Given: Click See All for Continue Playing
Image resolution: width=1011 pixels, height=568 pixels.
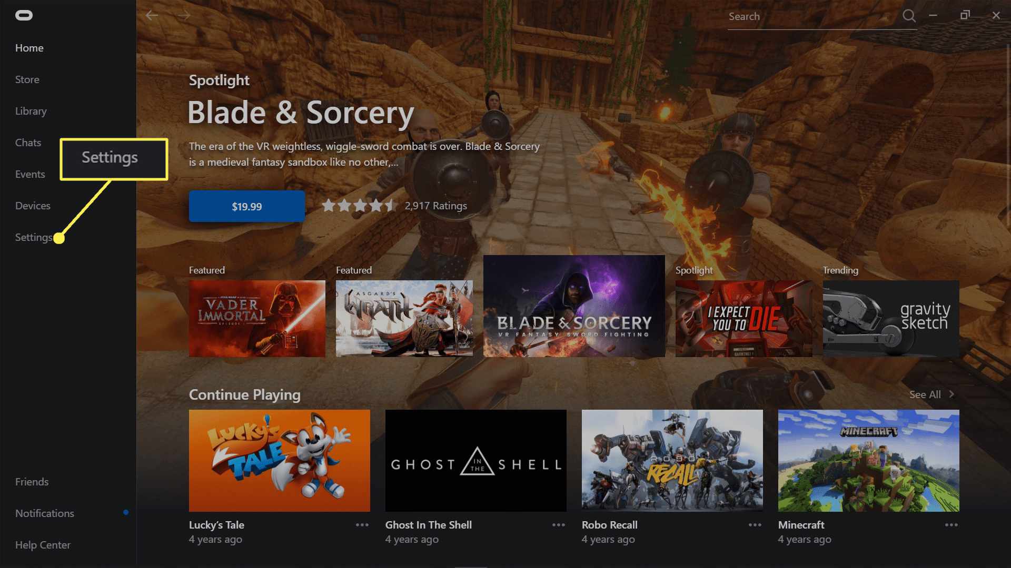Looking at the screenshot, I should (930, 394).
